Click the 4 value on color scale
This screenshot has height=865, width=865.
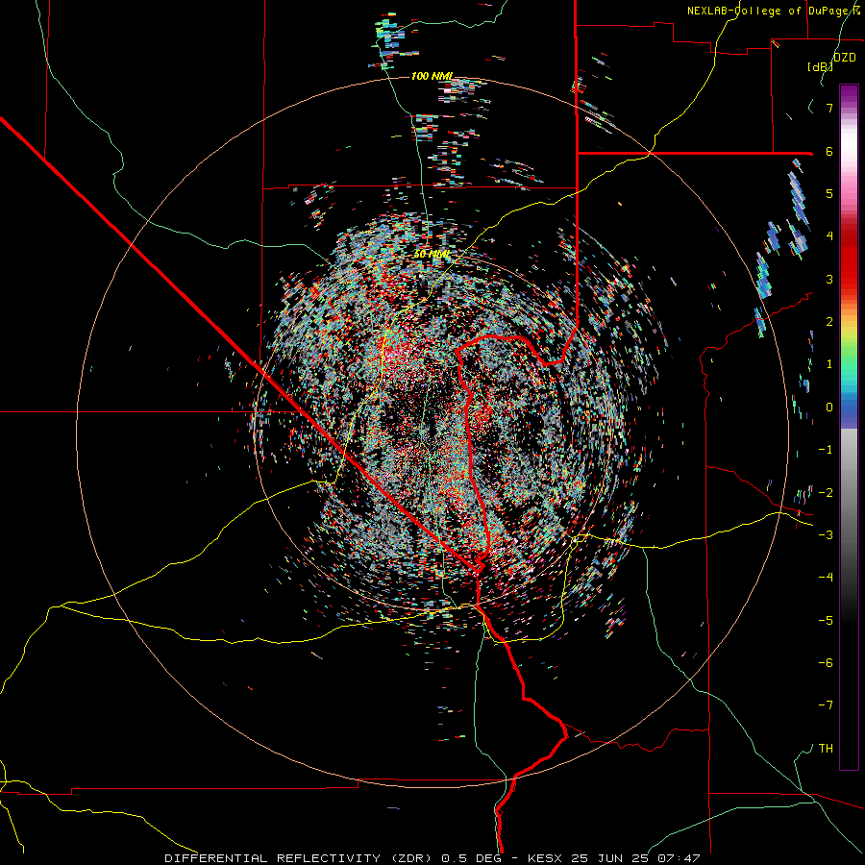829,236
